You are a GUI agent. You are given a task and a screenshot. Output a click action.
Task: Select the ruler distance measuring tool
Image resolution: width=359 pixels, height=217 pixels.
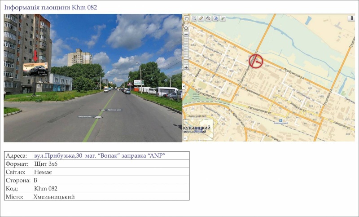(x=201, y=18)
